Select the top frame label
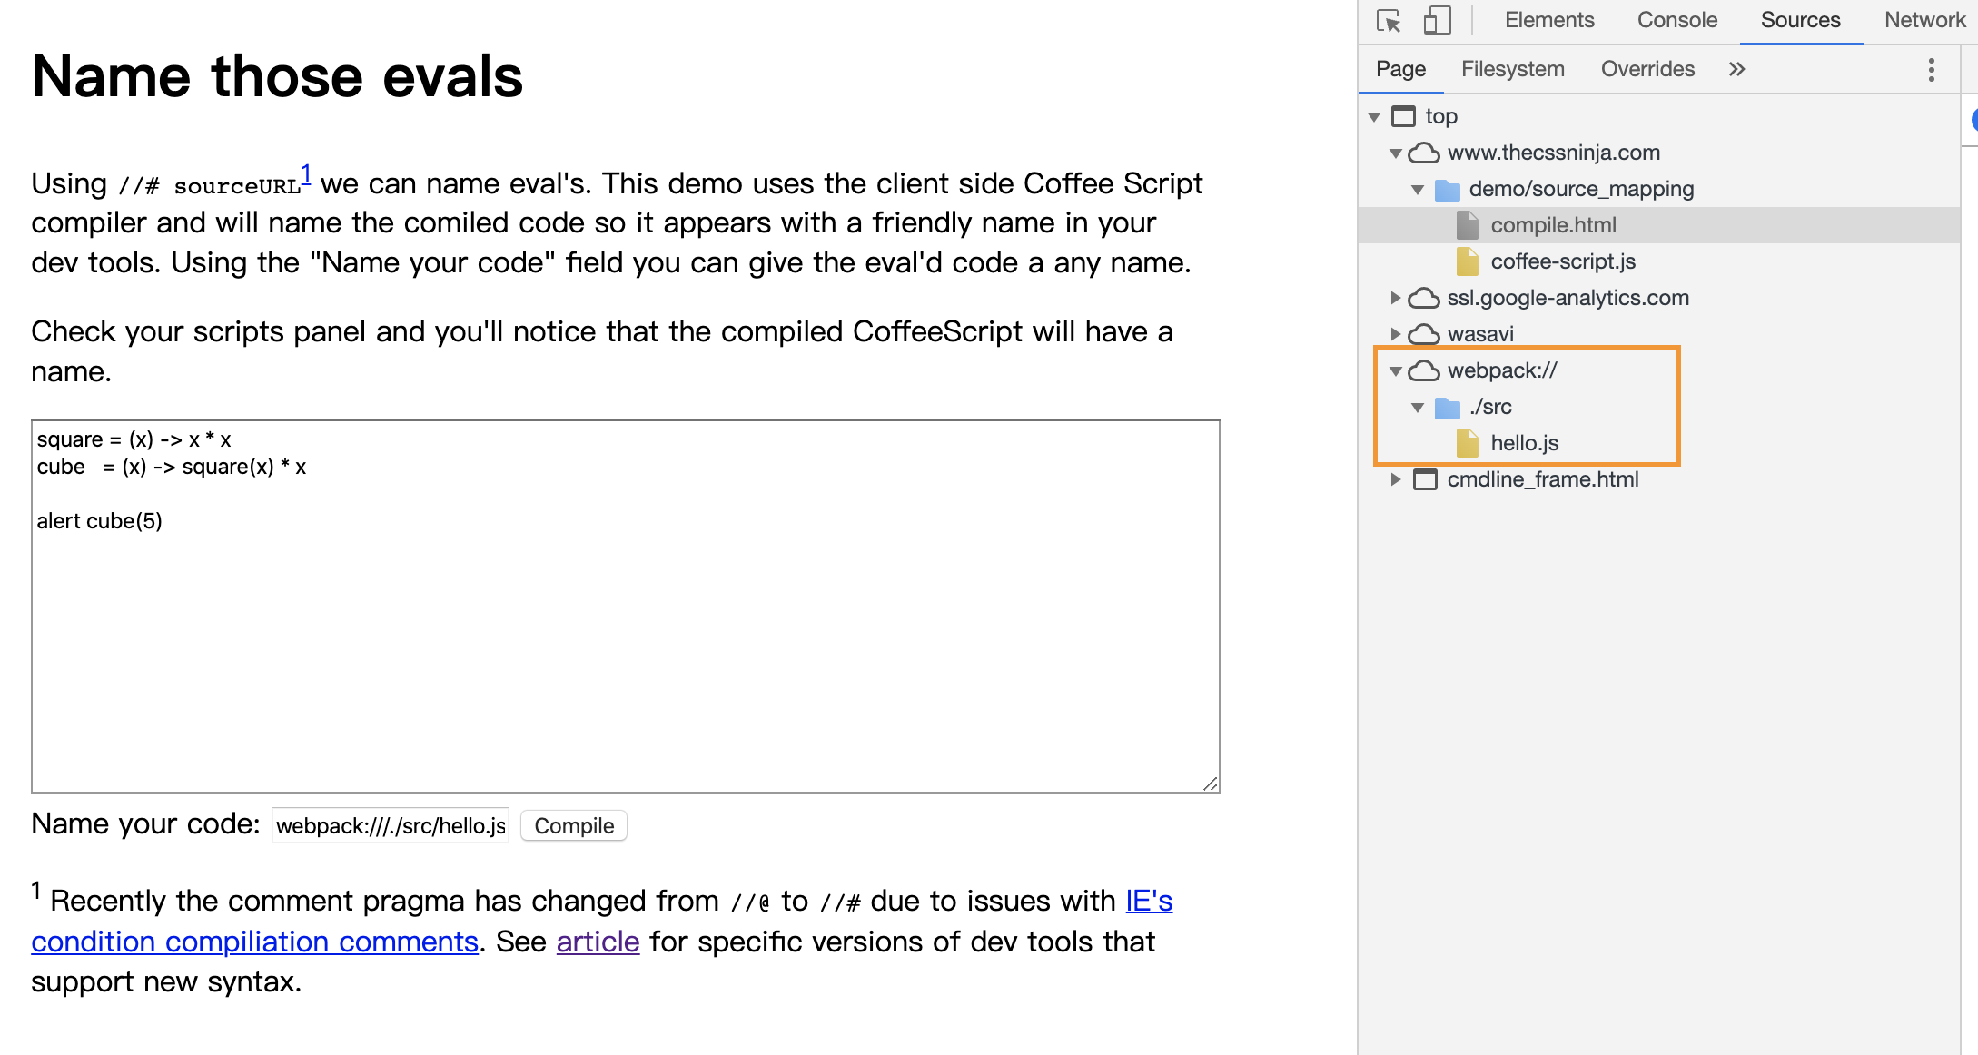Image resolution: width=1978 pixels, height=1055 pixels. pos(1441,116)
